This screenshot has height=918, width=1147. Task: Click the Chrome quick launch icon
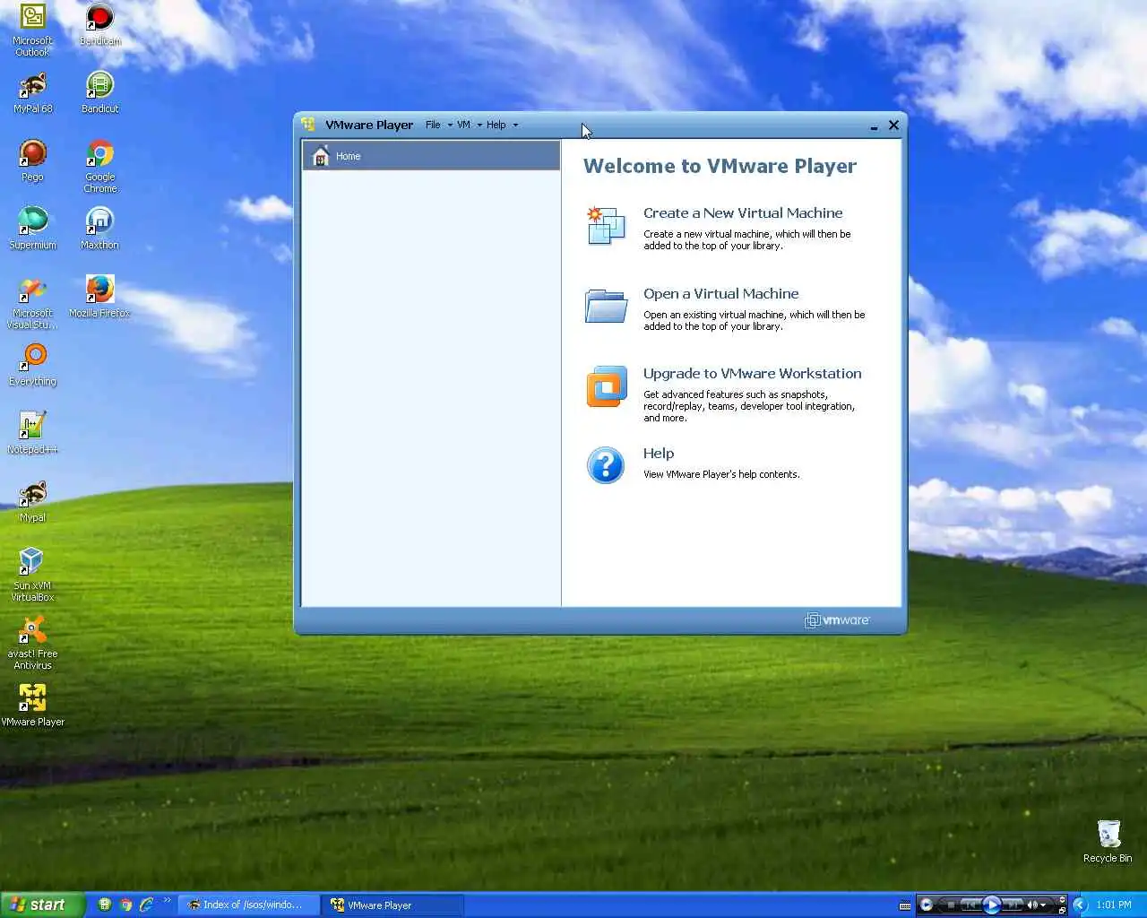pos(125,905)
